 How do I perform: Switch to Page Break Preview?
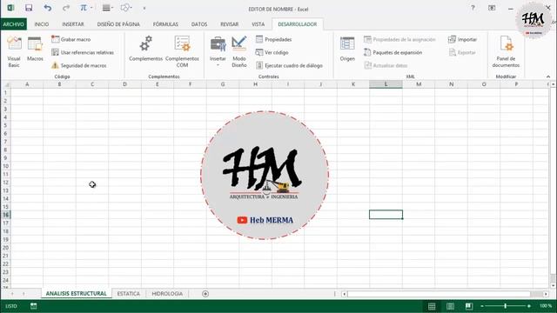(469, 306)
